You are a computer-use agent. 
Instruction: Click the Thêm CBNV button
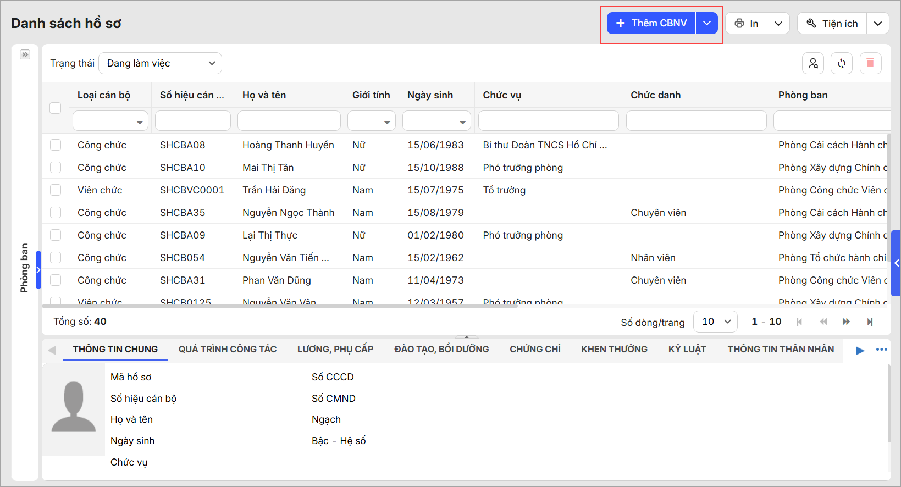651,23
